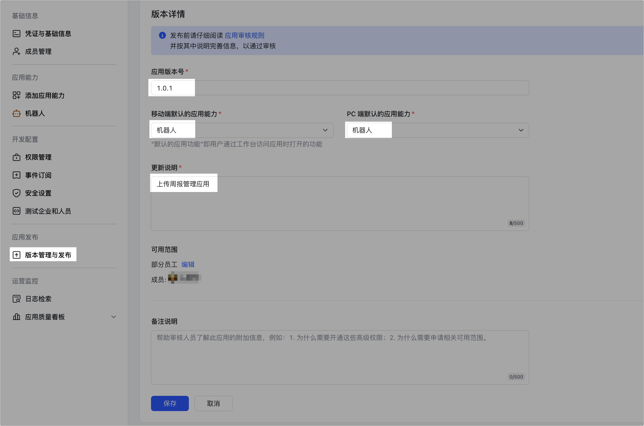Open 安全设置 security settings

(x=38, y=193)
